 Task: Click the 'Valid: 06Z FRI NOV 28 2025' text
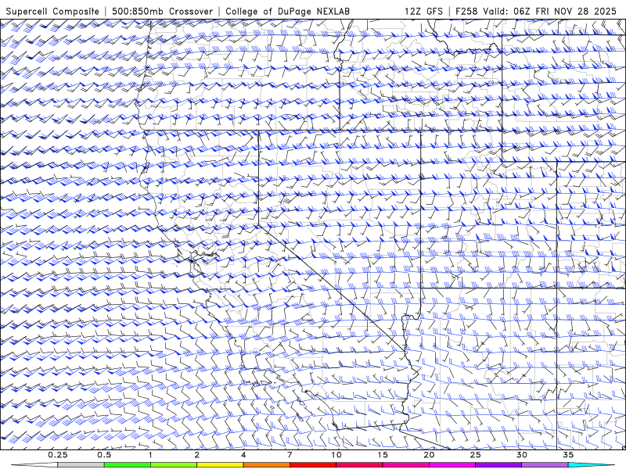(549, 11)
